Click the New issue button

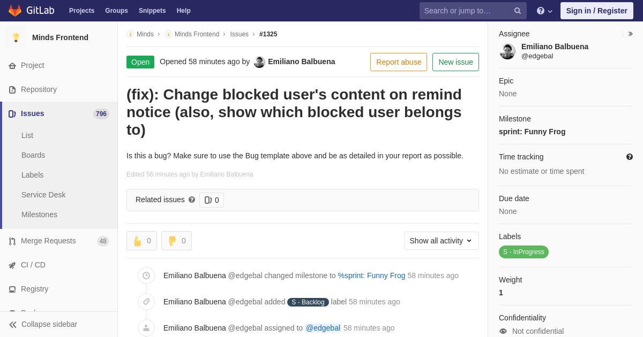455,62
